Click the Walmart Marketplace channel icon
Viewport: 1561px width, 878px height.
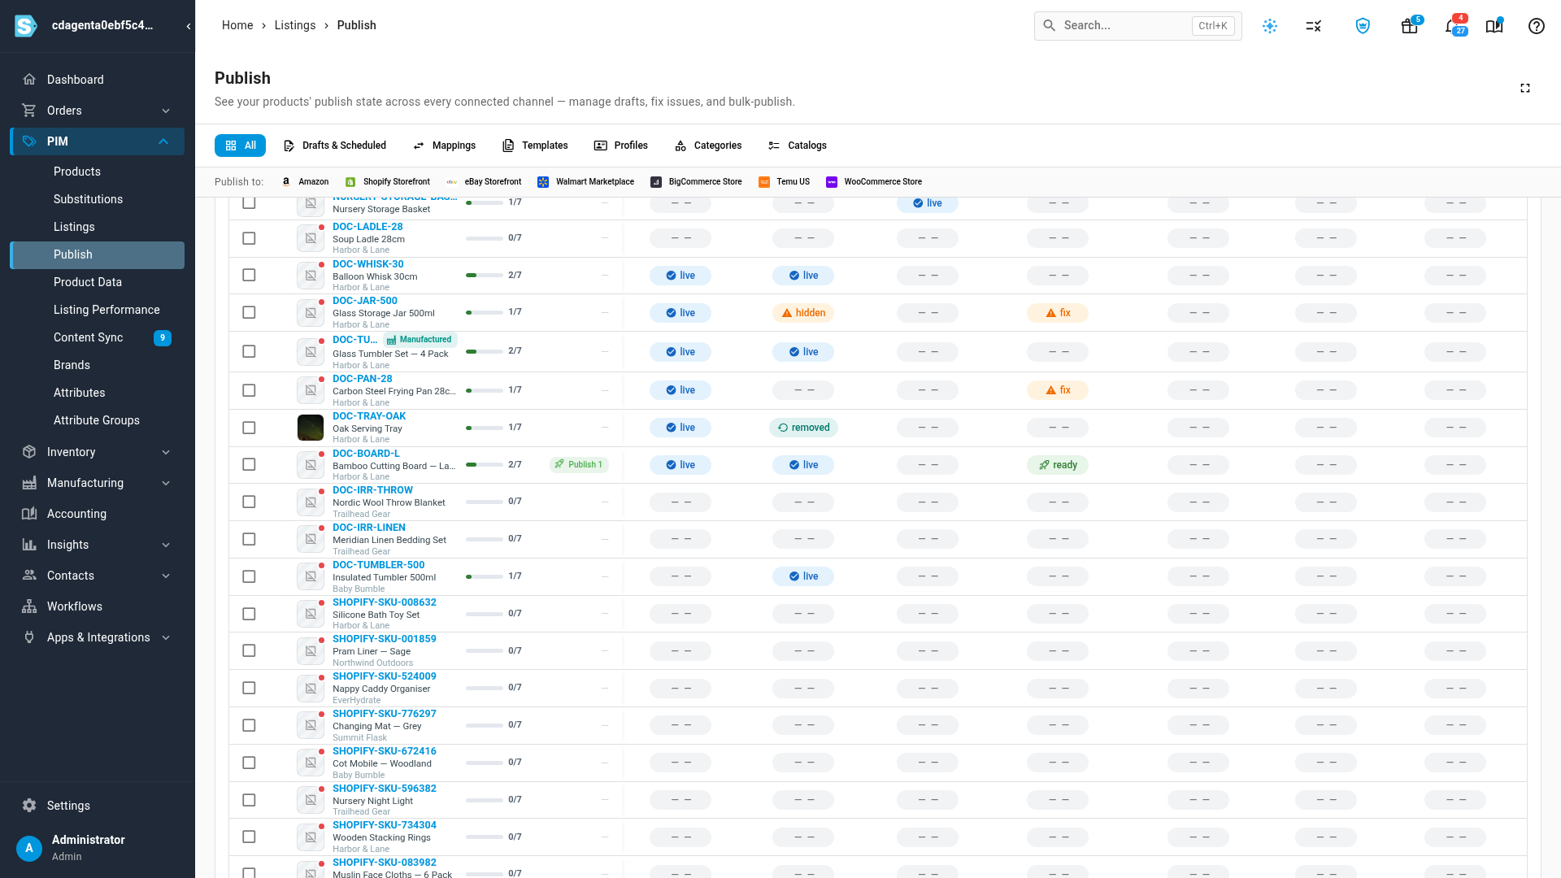click(x=543, y=182)
